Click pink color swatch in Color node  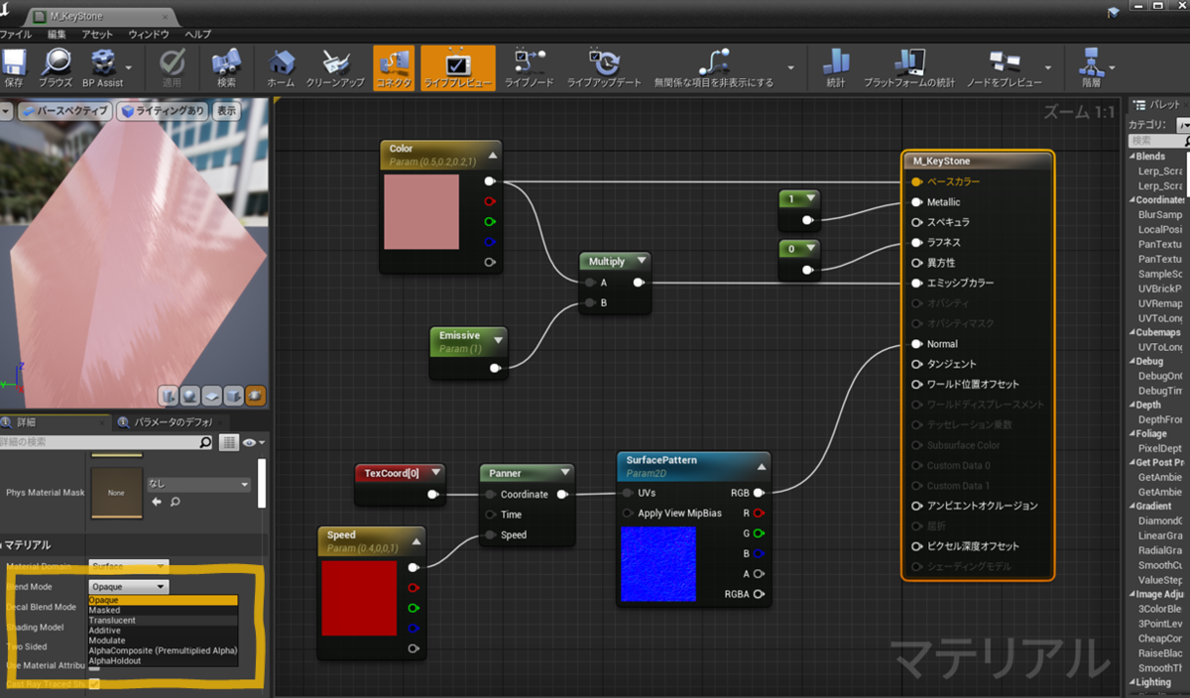pyautogui.click(x=421, y=212)
